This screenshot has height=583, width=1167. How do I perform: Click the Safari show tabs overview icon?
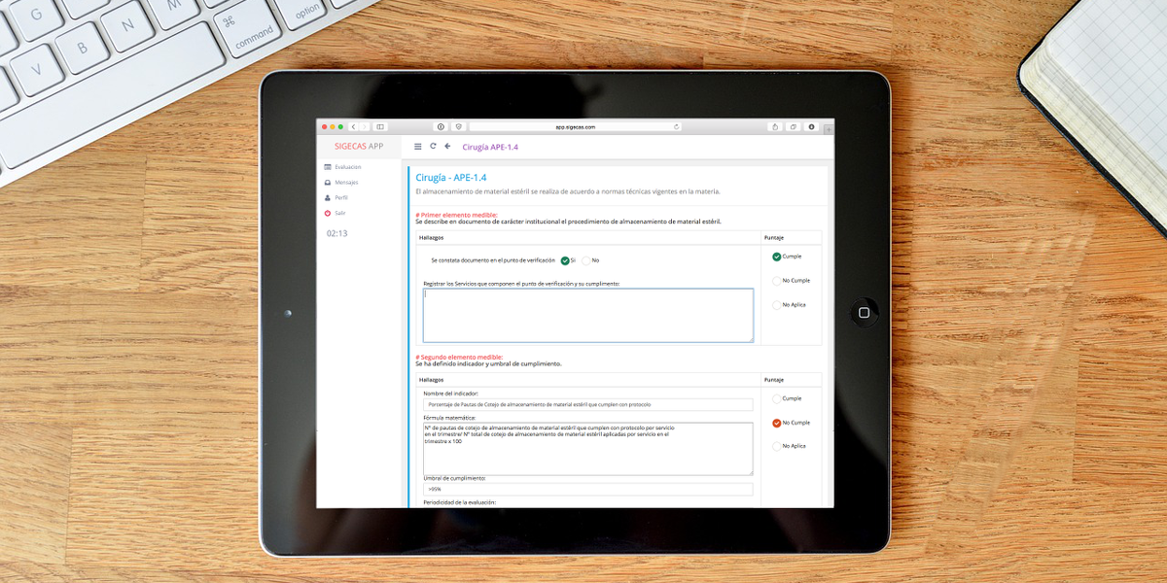[794, 126]
